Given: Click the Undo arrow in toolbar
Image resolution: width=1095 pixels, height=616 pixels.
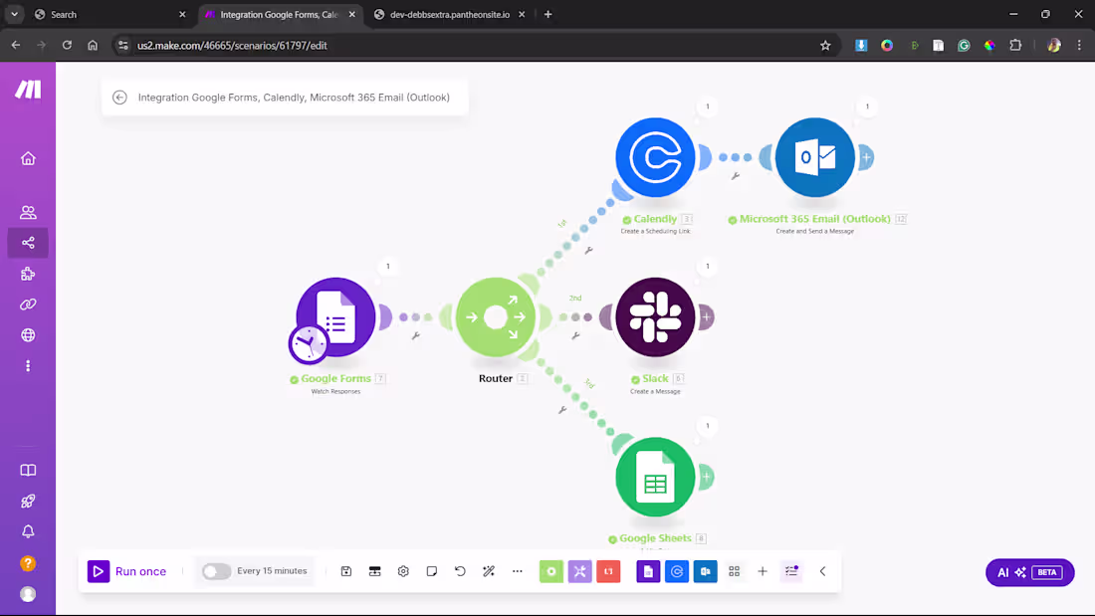Looking at the screenshot, I should click(x=460, y=571).
